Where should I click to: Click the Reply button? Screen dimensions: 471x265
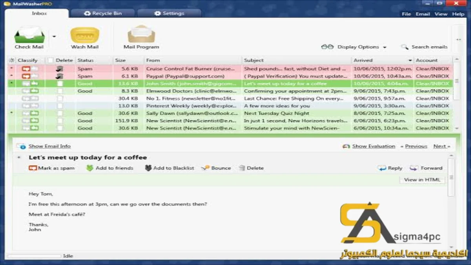tap(390, 168)
